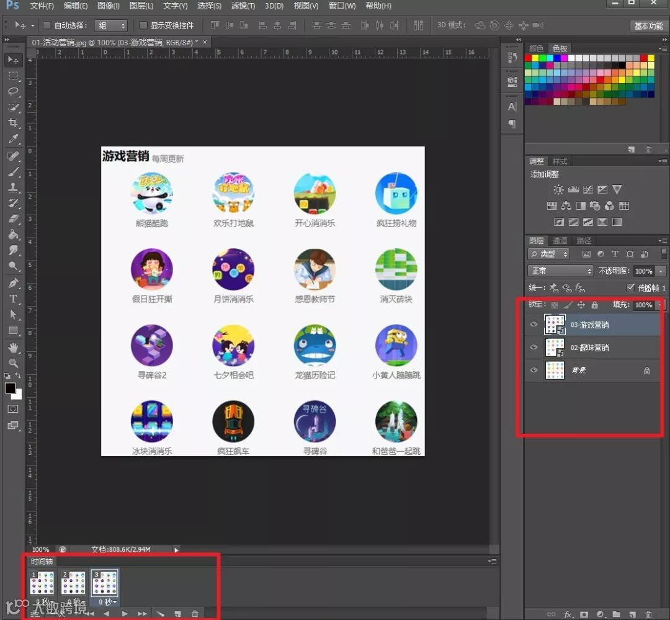Create new layer from Layers panel bottom
The width and height of the screenshot is (670, 620).
[x=632, y=614]
